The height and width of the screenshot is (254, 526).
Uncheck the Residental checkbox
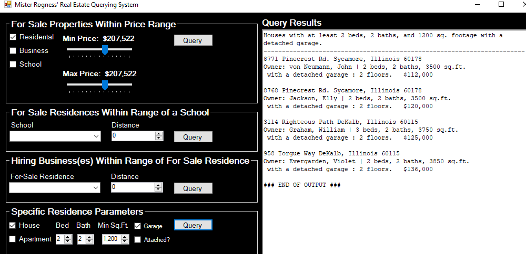click(13, 37)
